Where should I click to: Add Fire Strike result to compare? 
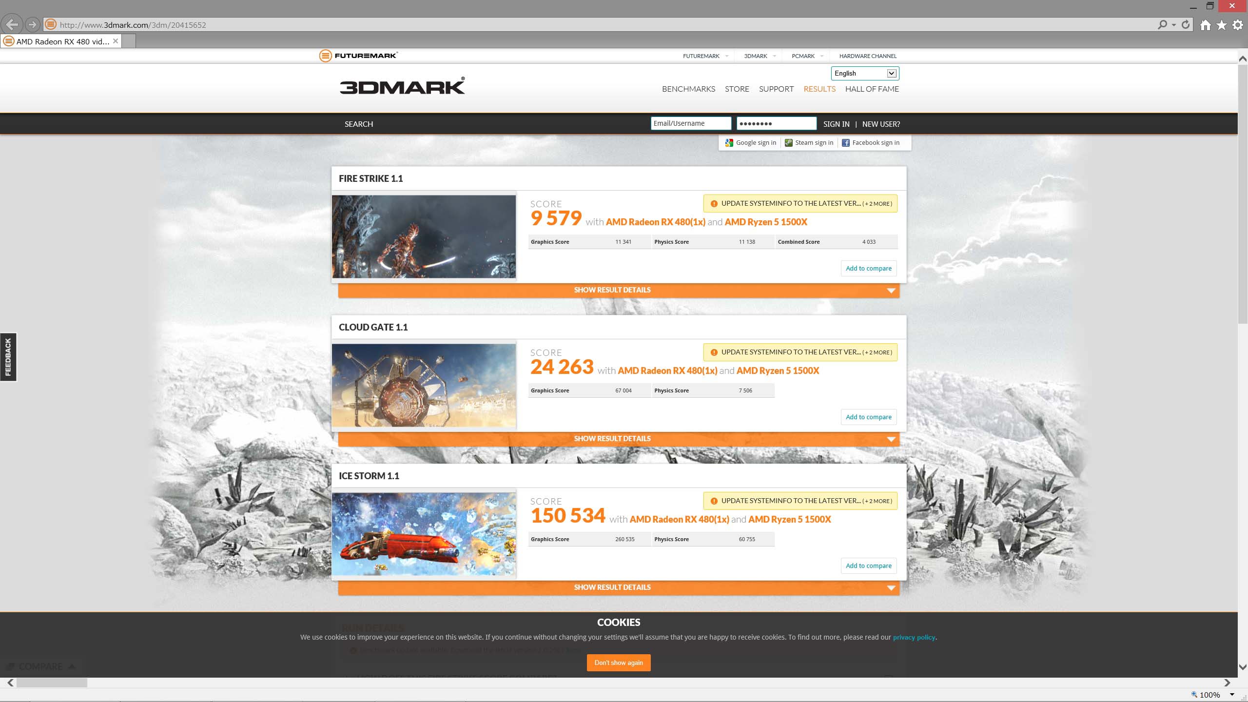tap(869, 269)
